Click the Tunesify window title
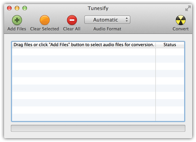Viewport: 196px width, 142px height. click(98, 8)
